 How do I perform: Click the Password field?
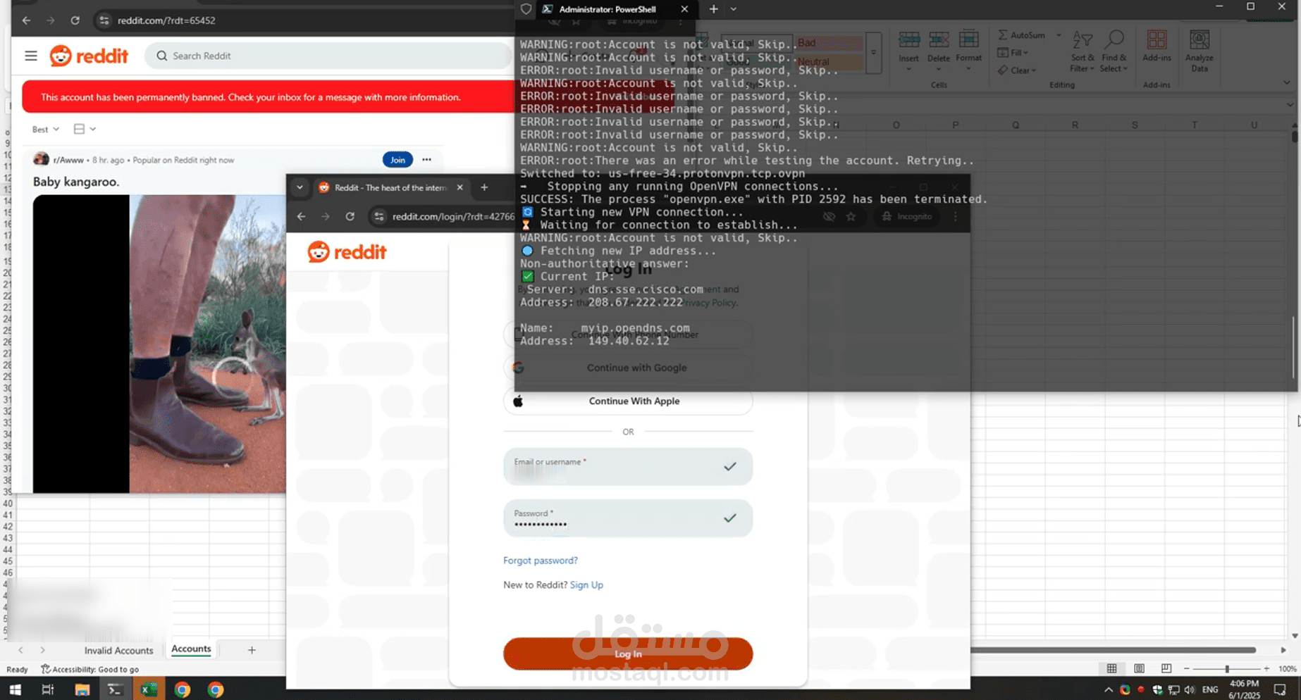(x=628, y=518)
